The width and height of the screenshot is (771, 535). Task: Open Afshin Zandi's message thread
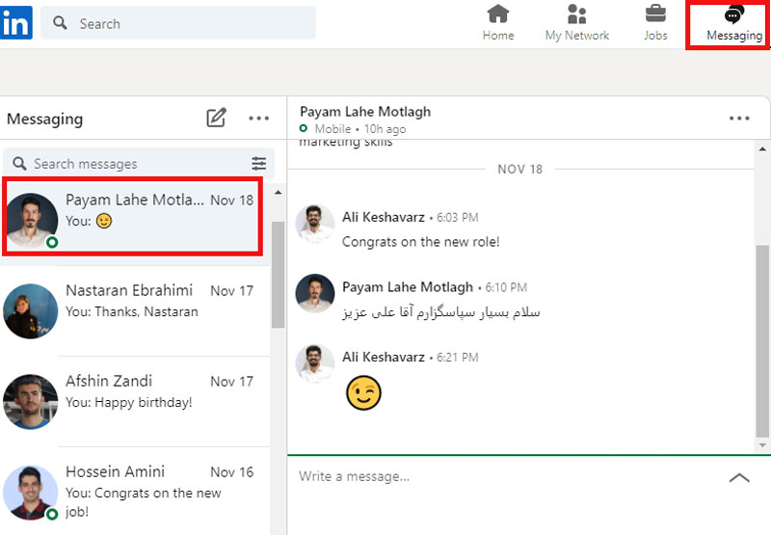[135, 391]
